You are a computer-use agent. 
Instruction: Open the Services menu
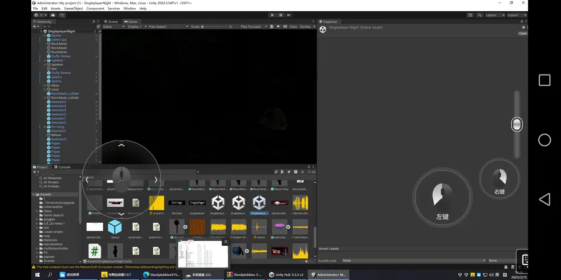(114, 8)
